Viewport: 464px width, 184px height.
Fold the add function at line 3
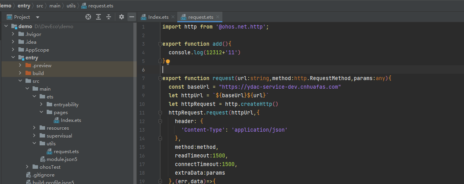pyautogui.click(x=160, y=44)
